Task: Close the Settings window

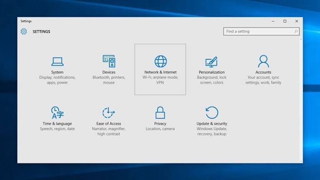Action: [297, 21]
